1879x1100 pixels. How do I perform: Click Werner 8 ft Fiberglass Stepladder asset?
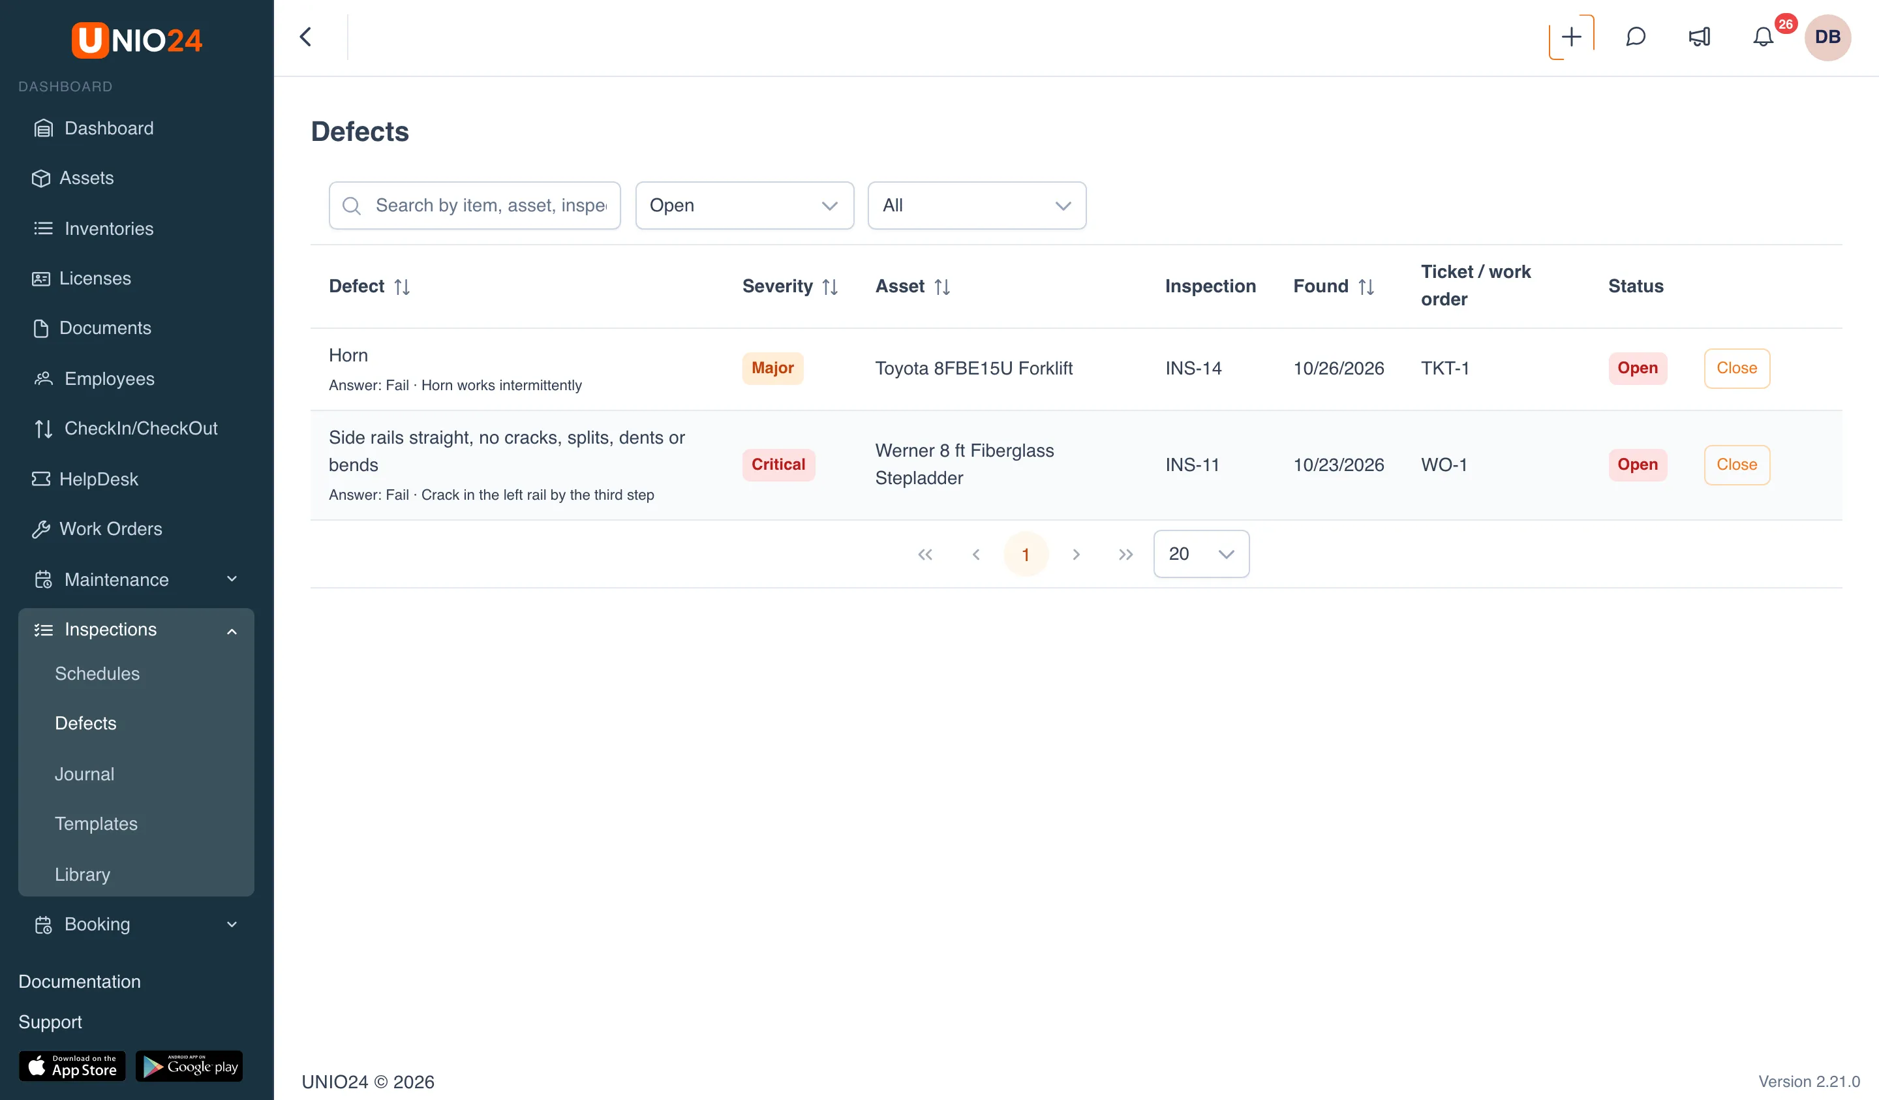964,465
